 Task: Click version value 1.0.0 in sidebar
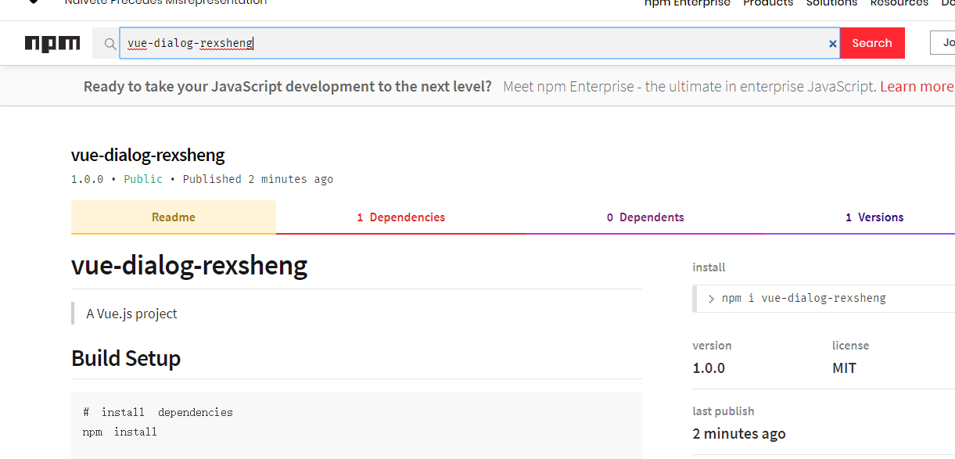click(709, 368)
